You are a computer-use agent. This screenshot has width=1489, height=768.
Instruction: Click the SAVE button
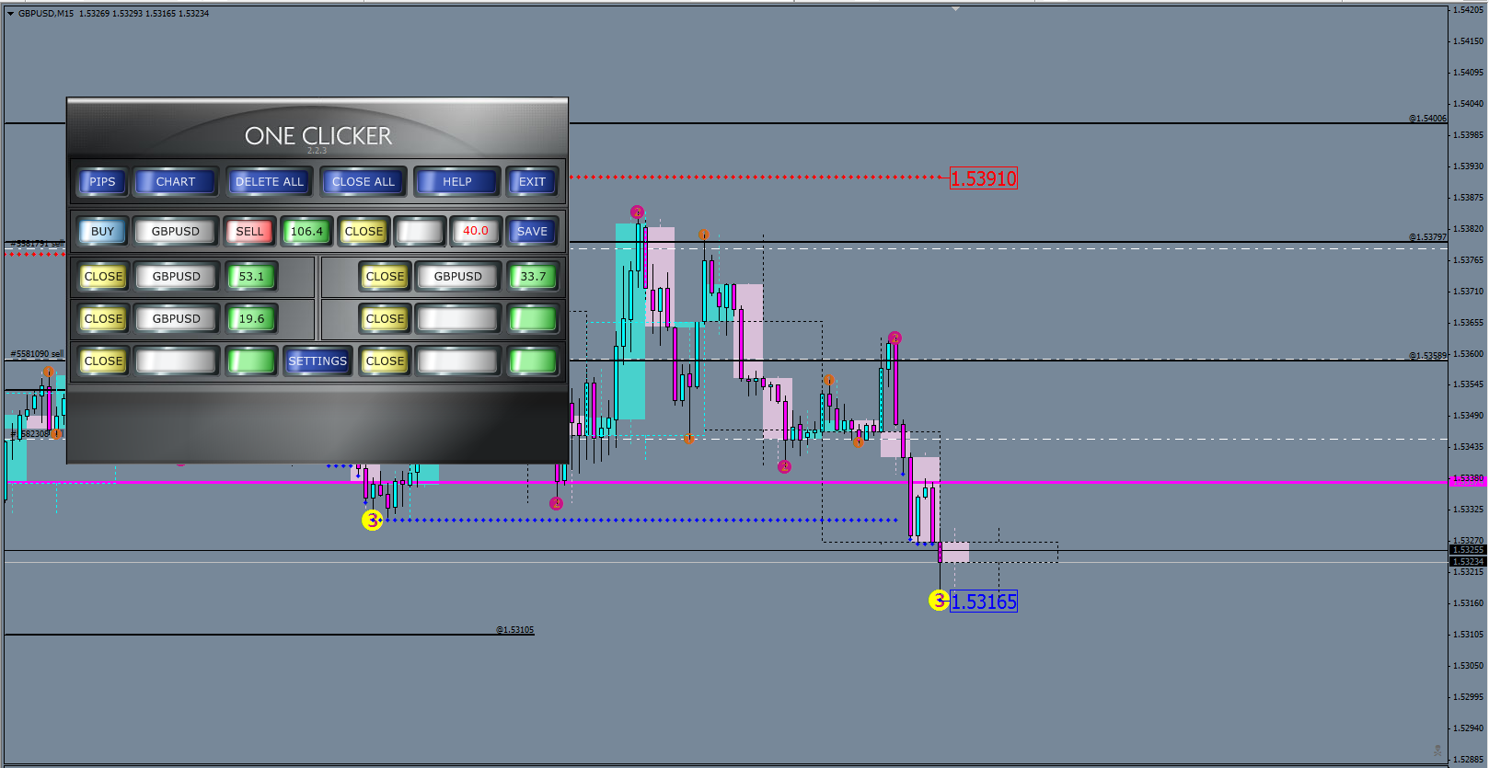coord(532,231)
